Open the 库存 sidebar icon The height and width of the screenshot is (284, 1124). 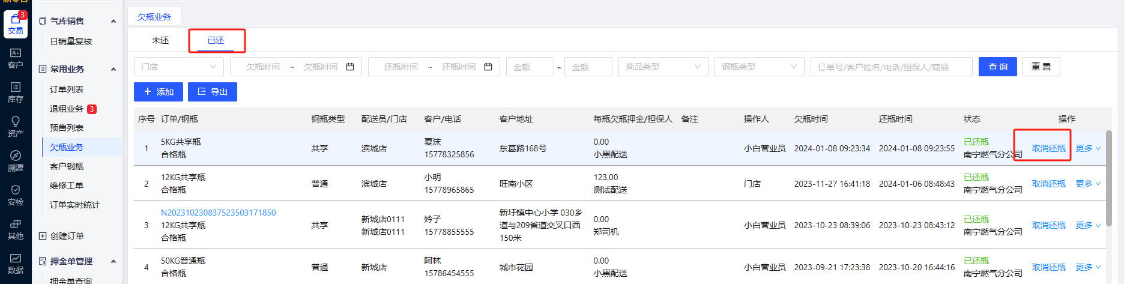coord(16,92)
